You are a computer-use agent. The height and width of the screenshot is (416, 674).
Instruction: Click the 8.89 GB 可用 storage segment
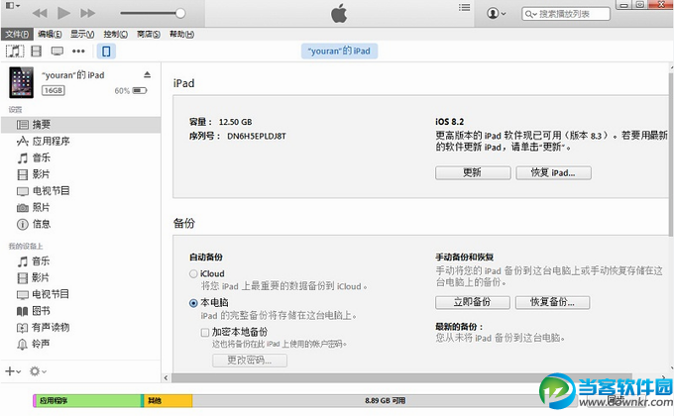tap(385, 400)
